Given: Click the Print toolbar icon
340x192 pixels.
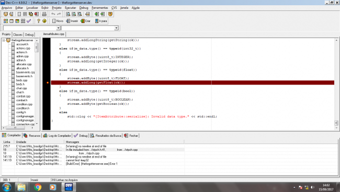Looking at the screenshot, I should 44,14.
